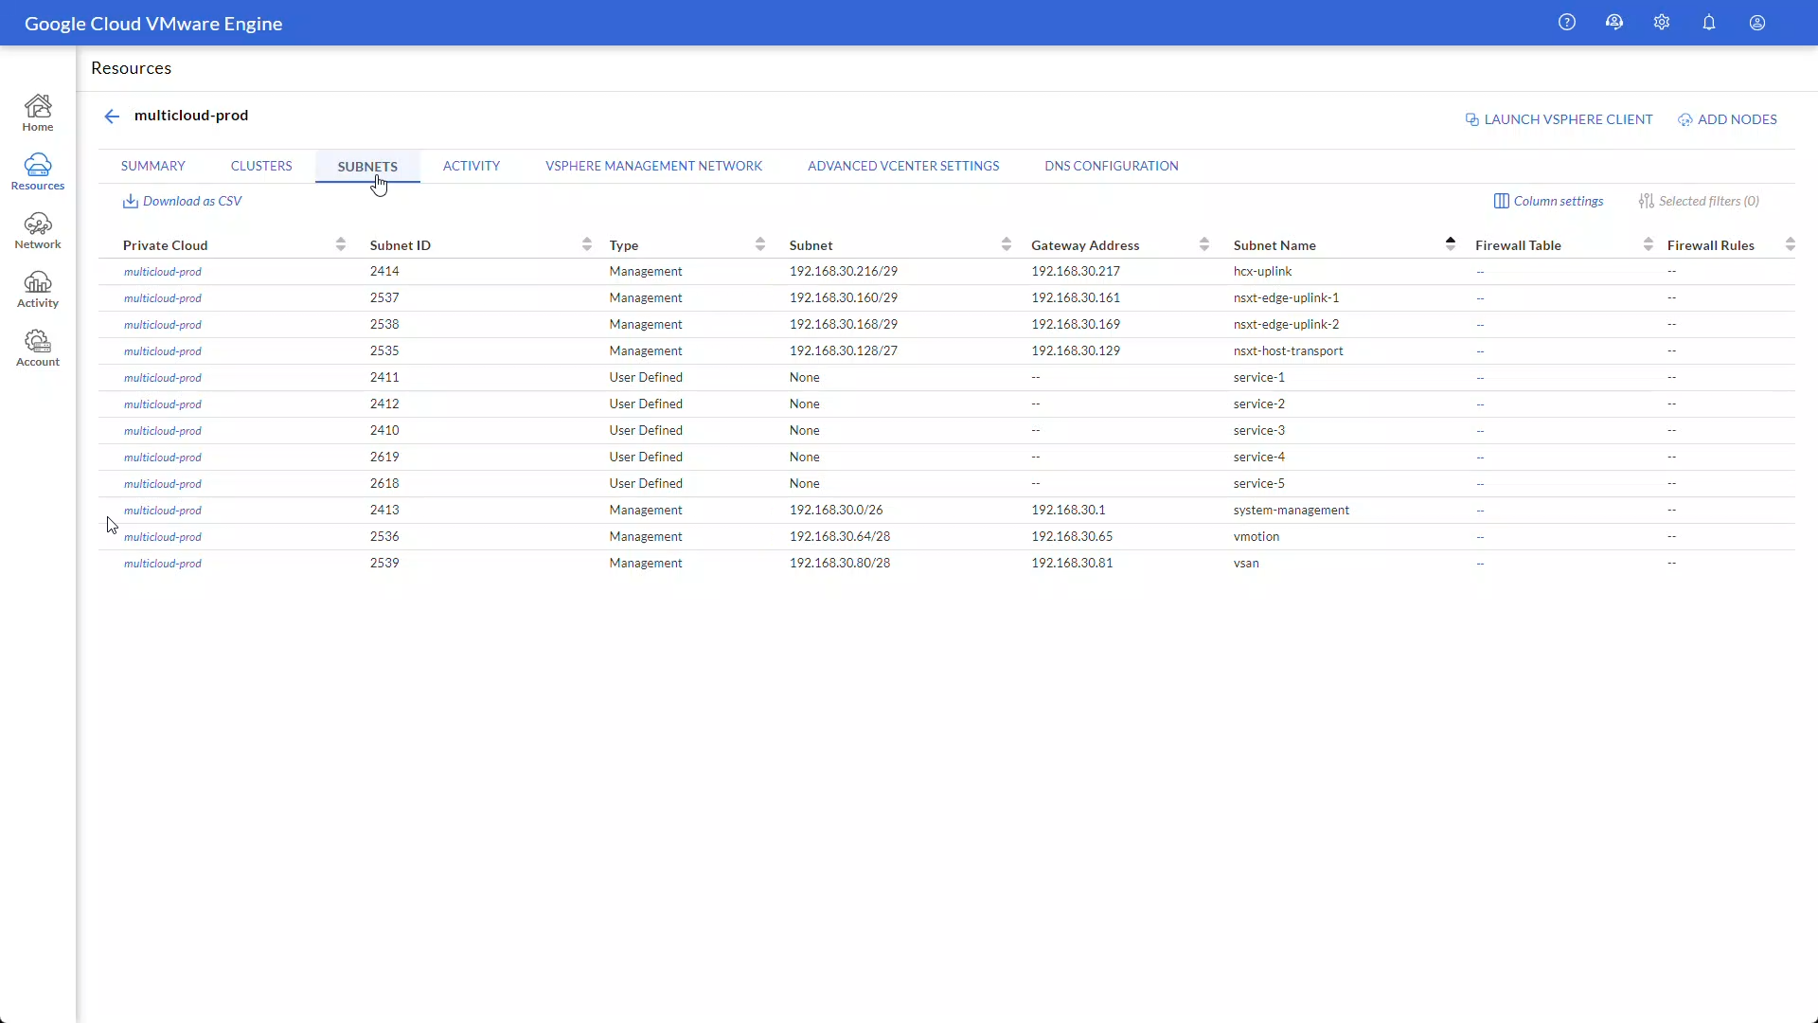Click the Subnet Name column header

(1274, 245)
